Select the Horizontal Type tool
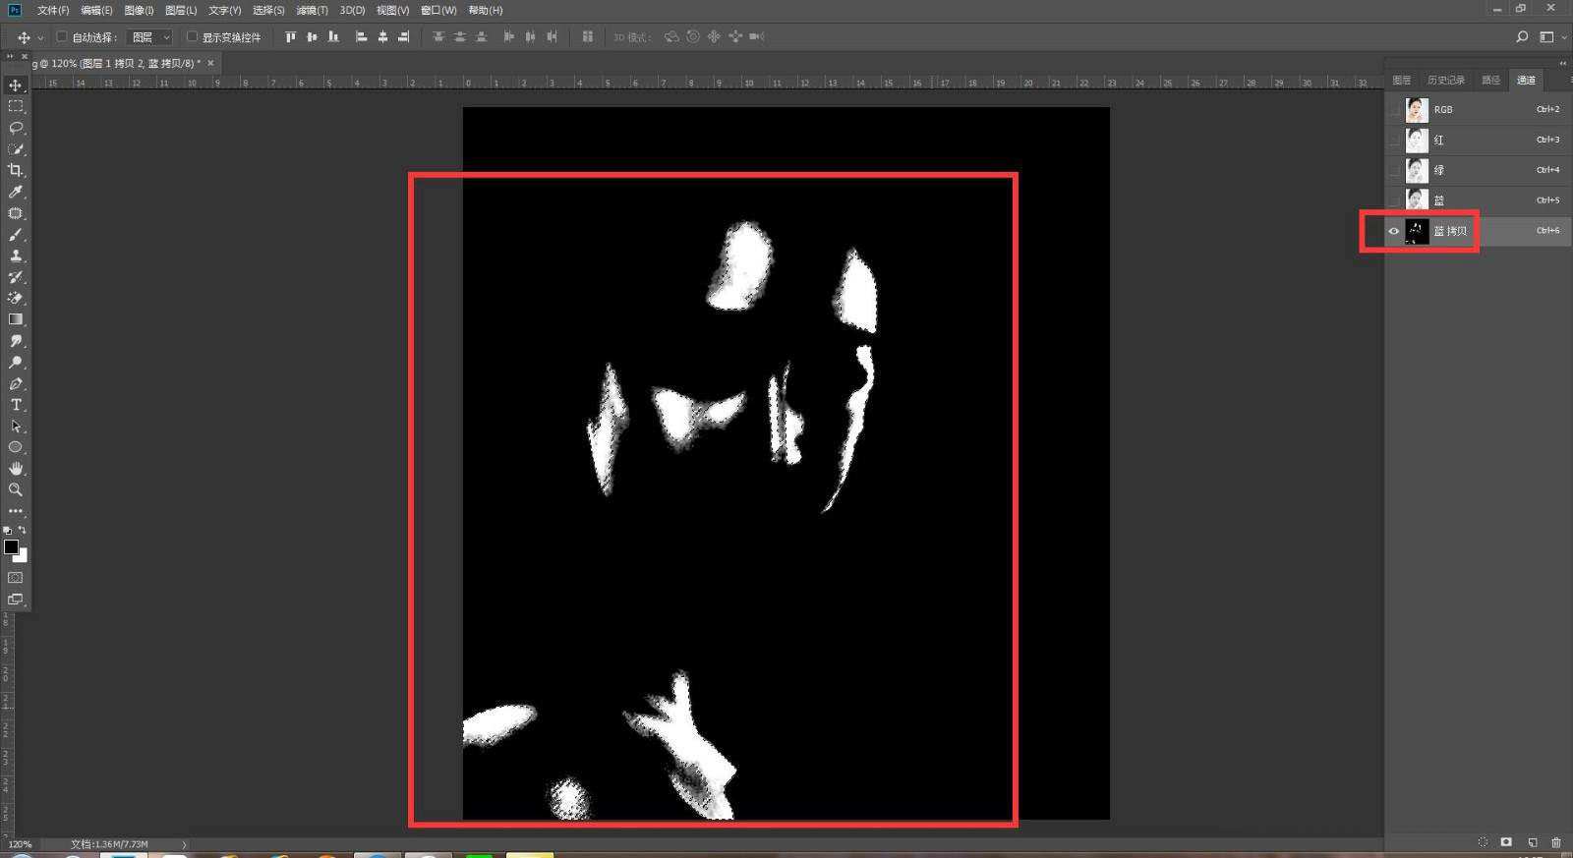1573x858 pixels. [x=16, y=405]
